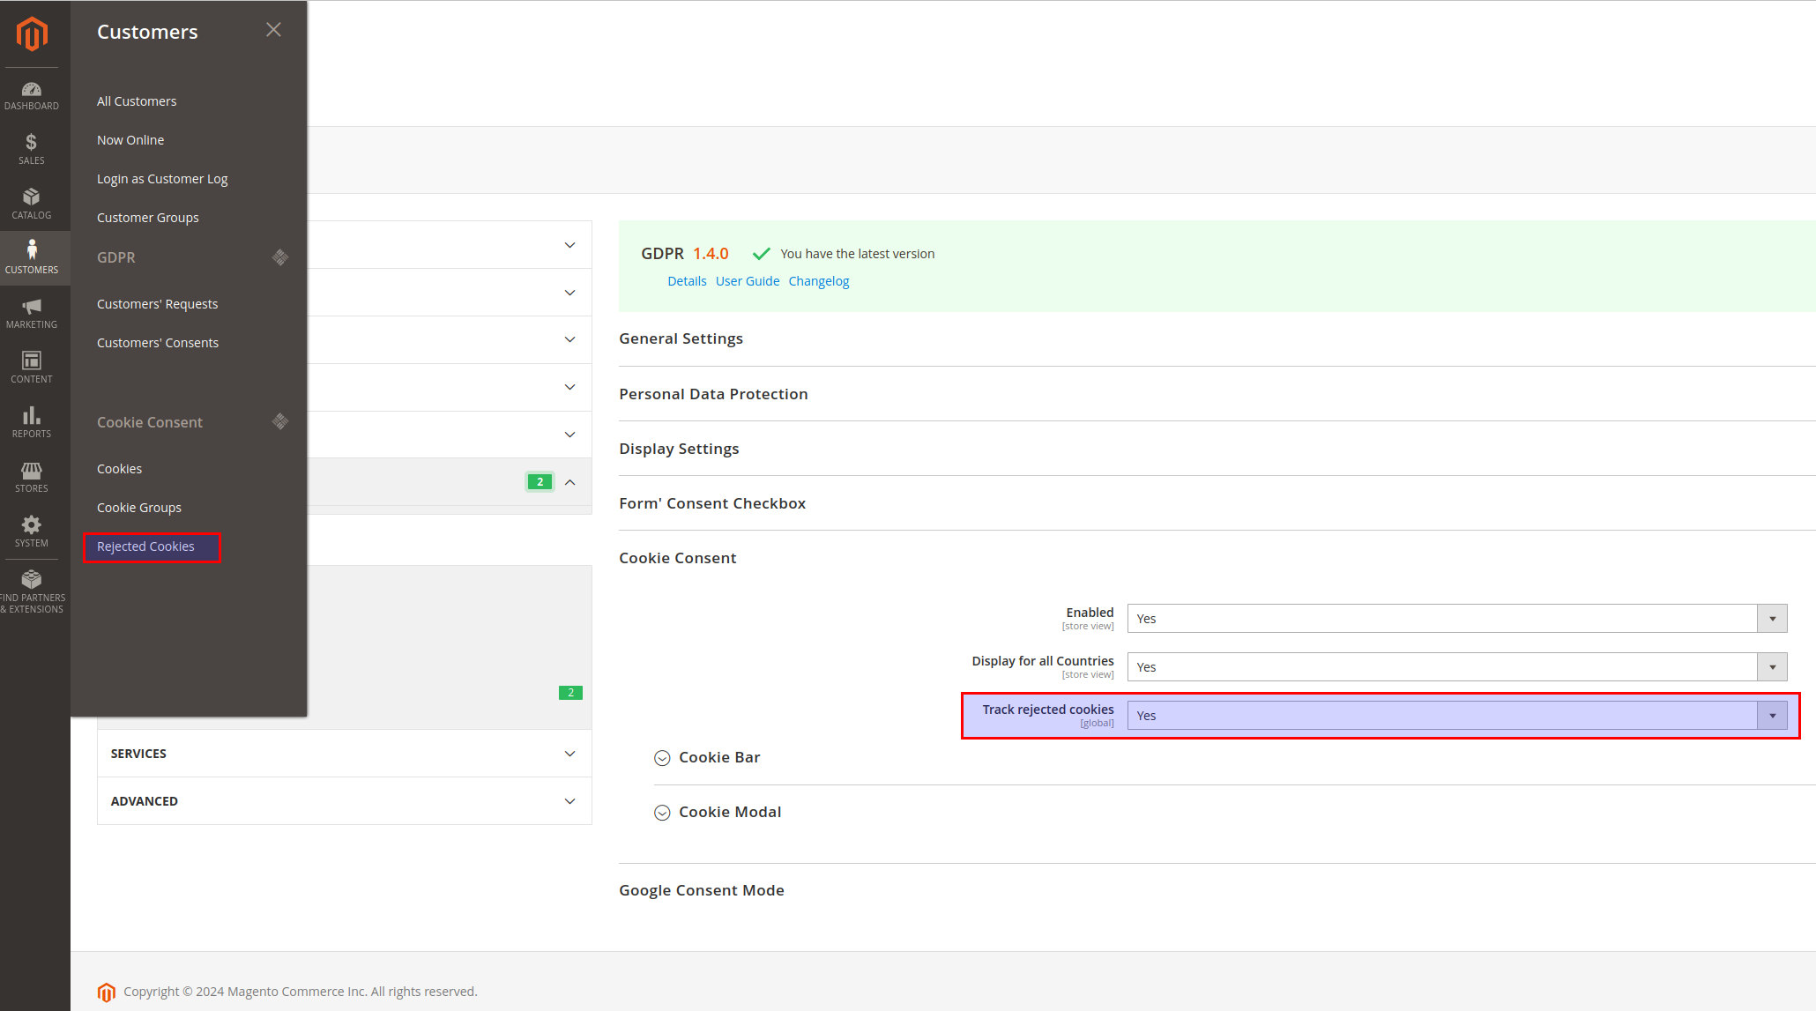Open Display for all Countries dropdown
Screen dimensions: 1816x1011
click(1456, 667)
